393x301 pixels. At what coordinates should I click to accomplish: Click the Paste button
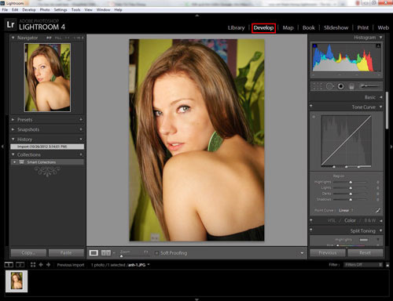tap(66, 252)
